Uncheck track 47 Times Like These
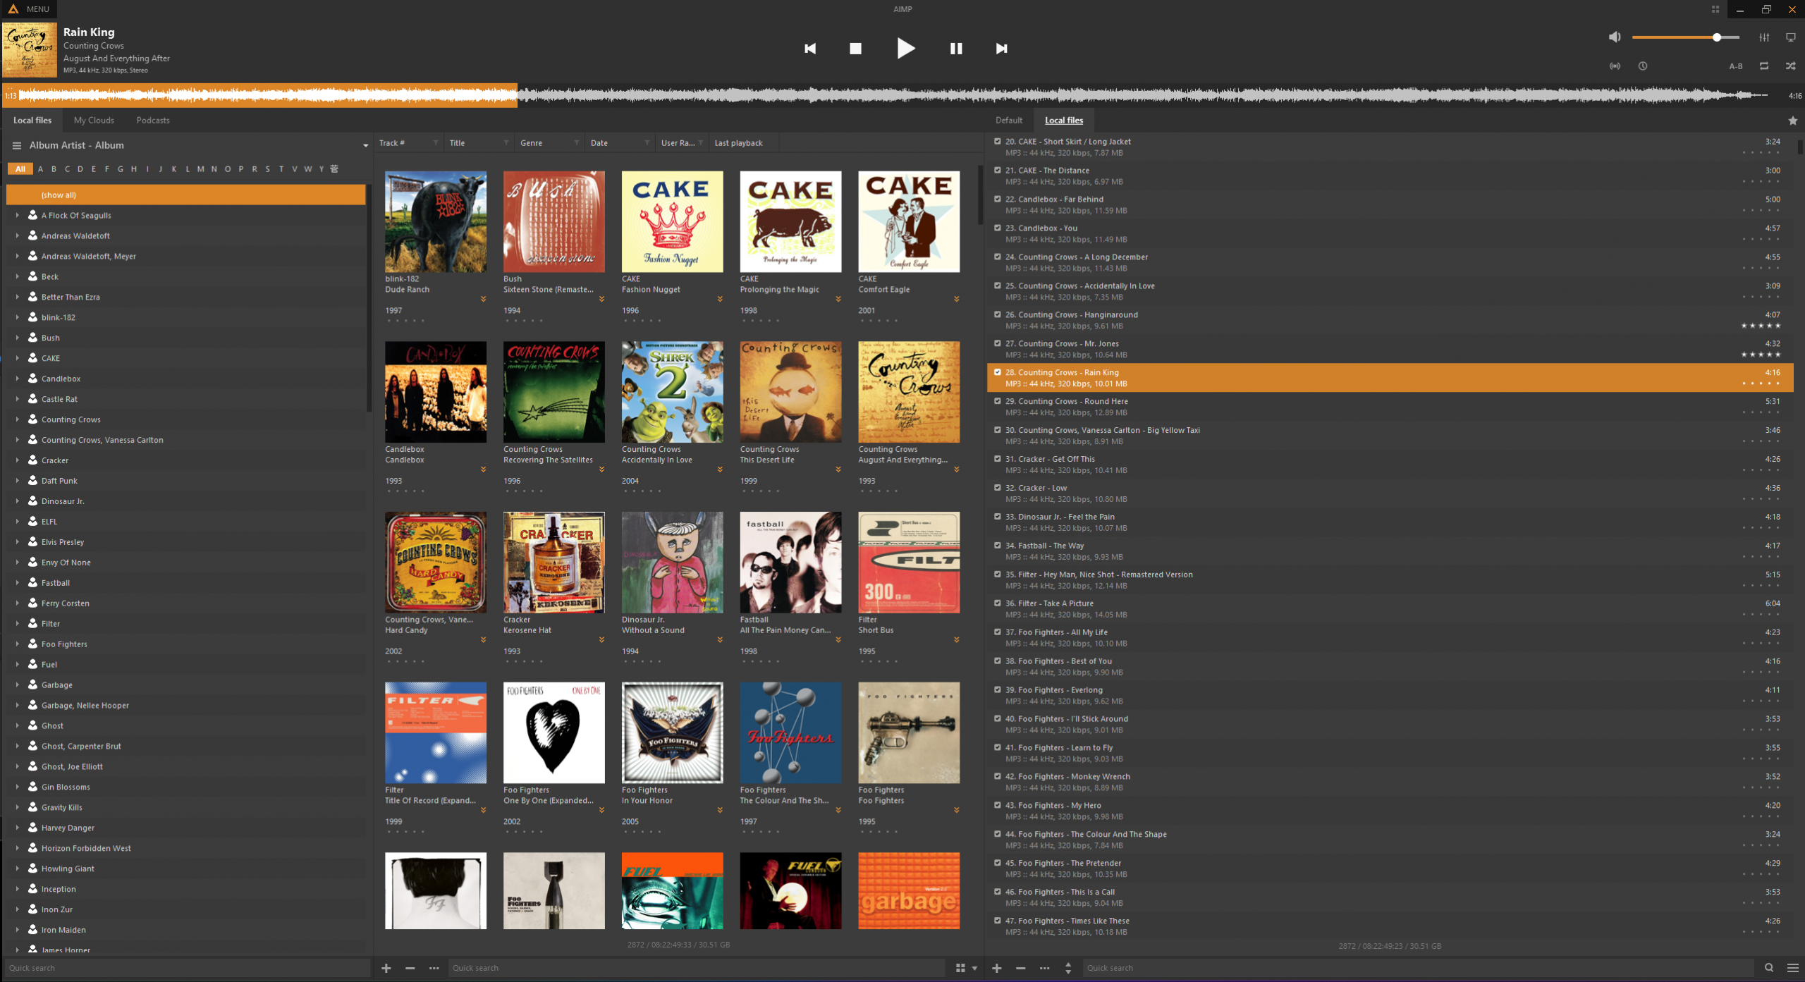 tap(998, 921)
